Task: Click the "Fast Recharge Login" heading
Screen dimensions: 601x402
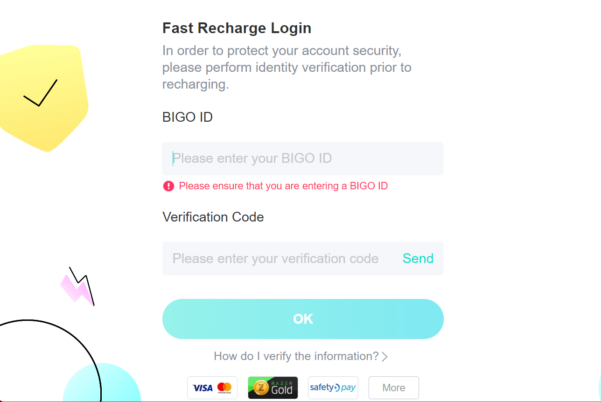Action: click(x=237, y=28)
